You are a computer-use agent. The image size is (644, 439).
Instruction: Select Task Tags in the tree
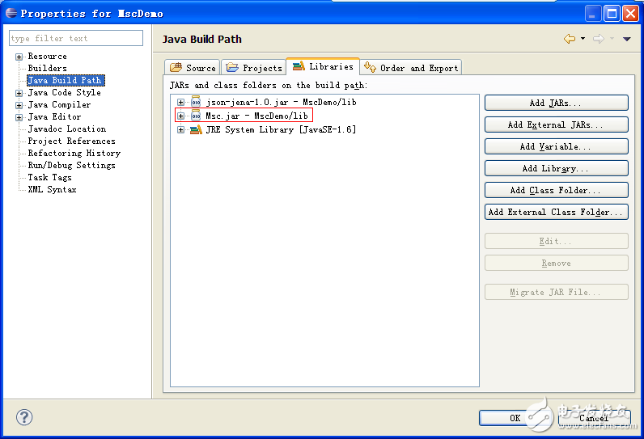click(49, 177)
